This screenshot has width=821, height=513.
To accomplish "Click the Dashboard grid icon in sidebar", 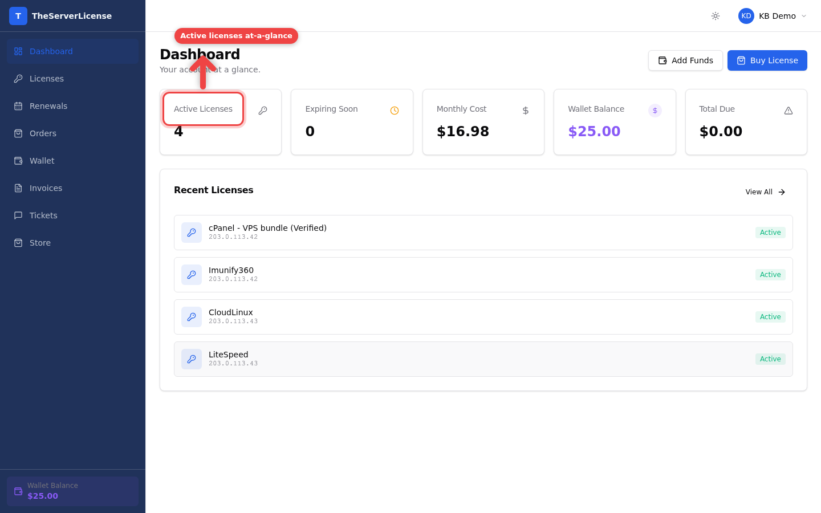I will click(18, 51).
